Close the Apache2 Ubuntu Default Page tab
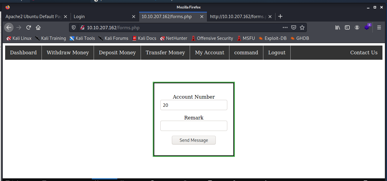The image size is (387, 181). [x=65, y=17]
